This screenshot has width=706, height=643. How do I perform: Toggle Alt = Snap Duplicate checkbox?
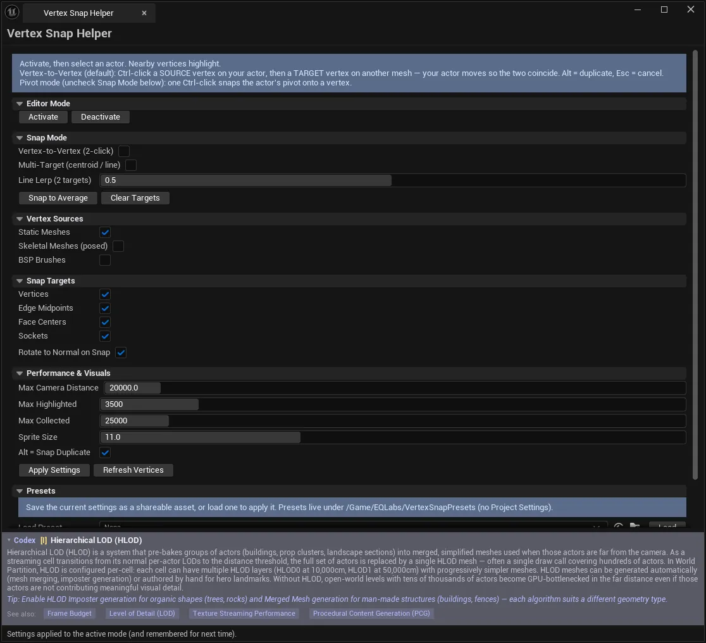coord(105,453)
